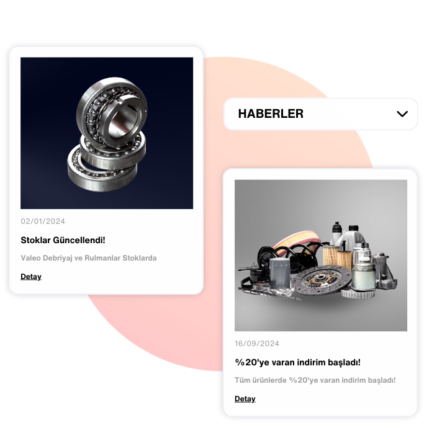This screenshot has width=437, height=428.
Task: Click the clutch disc in parts photo
Action: click(320, 279)
